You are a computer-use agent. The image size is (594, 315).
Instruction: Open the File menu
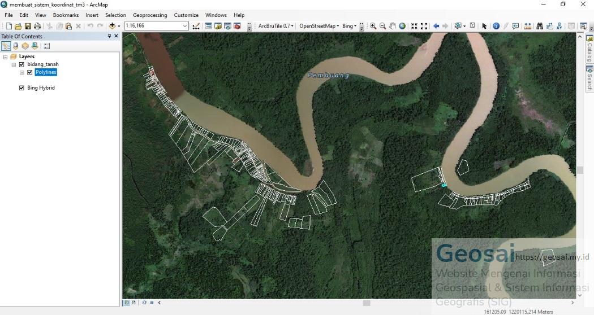pyautogui.click(x=8, y=15)
